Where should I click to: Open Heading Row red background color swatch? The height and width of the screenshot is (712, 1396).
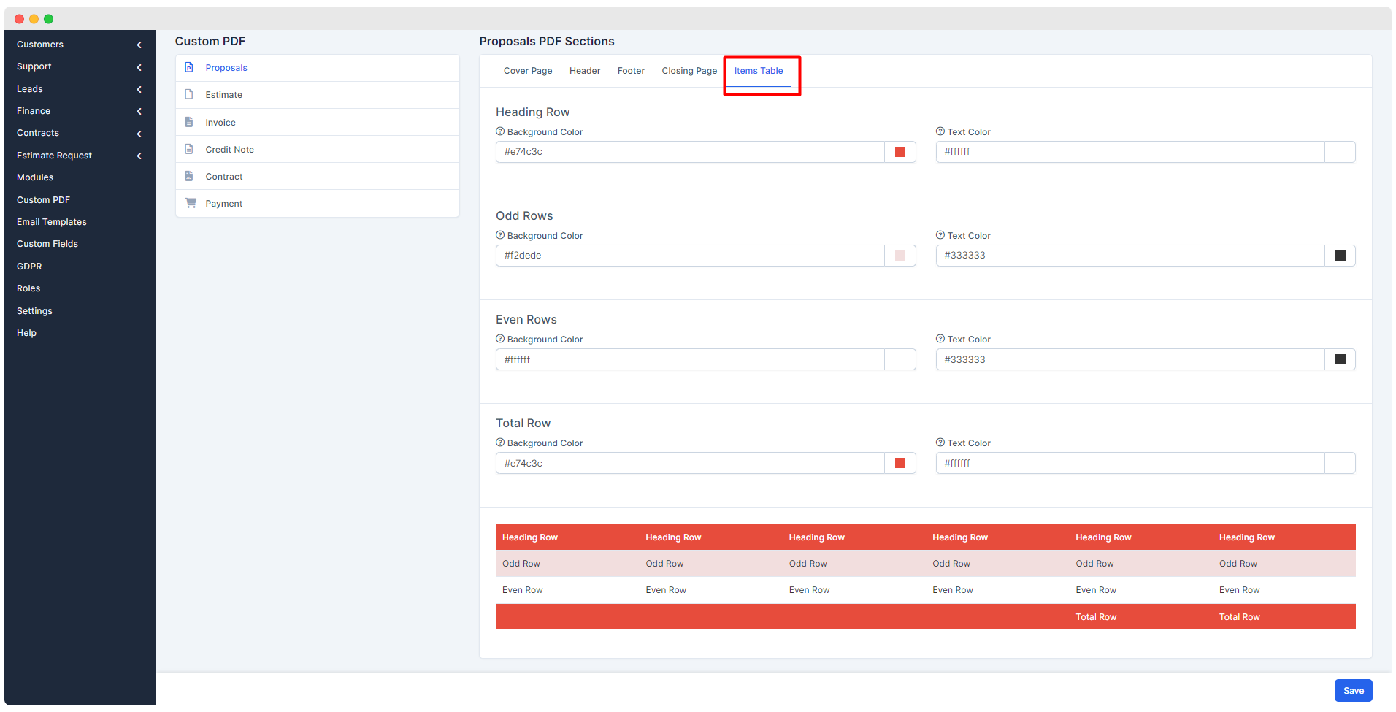900,152
